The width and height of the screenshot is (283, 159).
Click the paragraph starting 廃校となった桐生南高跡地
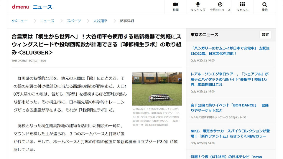(x=96, y=138)
